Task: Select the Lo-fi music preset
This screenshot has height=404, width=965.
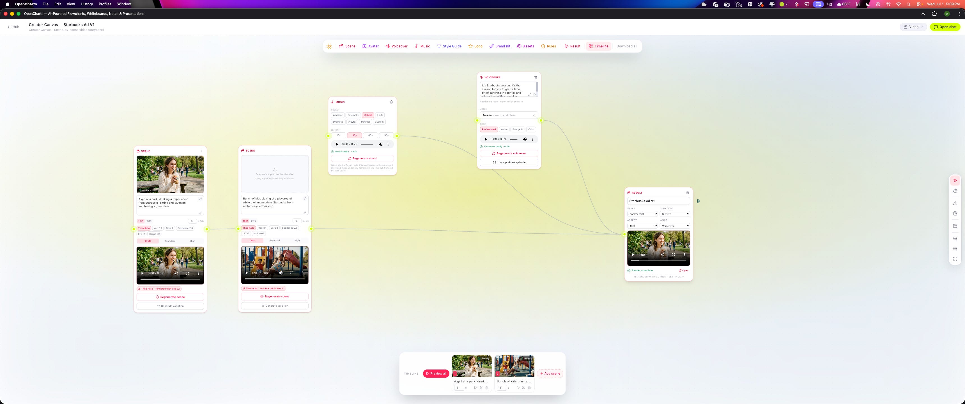Action: [x=380, y=115]
